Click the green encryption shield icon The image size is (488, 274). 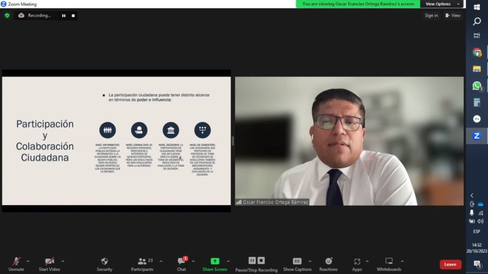pos(7,15)
